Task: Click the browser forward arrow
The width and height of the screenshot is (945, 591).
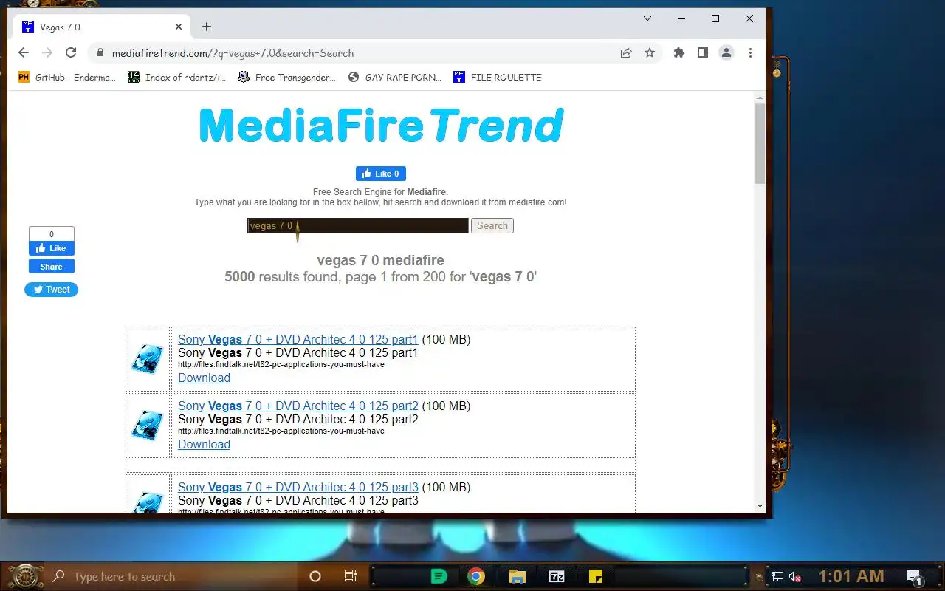Action: pos(47,53)
